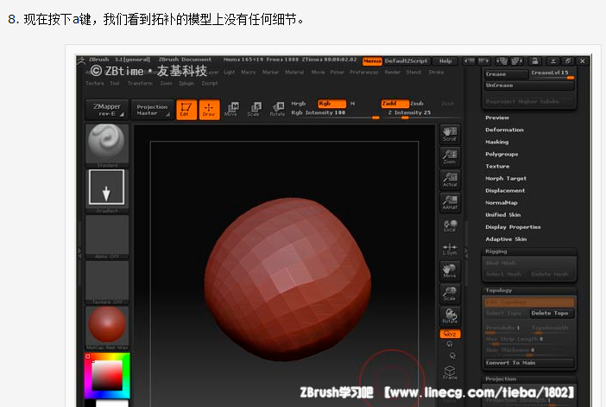Screen dimensions: 606x407
Task: Toggle the Menus button
Action: (372, 61)
